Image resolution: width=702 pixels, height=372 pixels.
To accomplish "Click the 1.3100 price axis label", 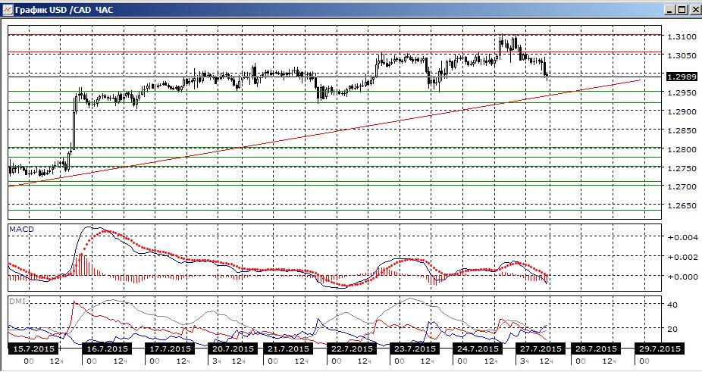I will click(x=682, y=36).
